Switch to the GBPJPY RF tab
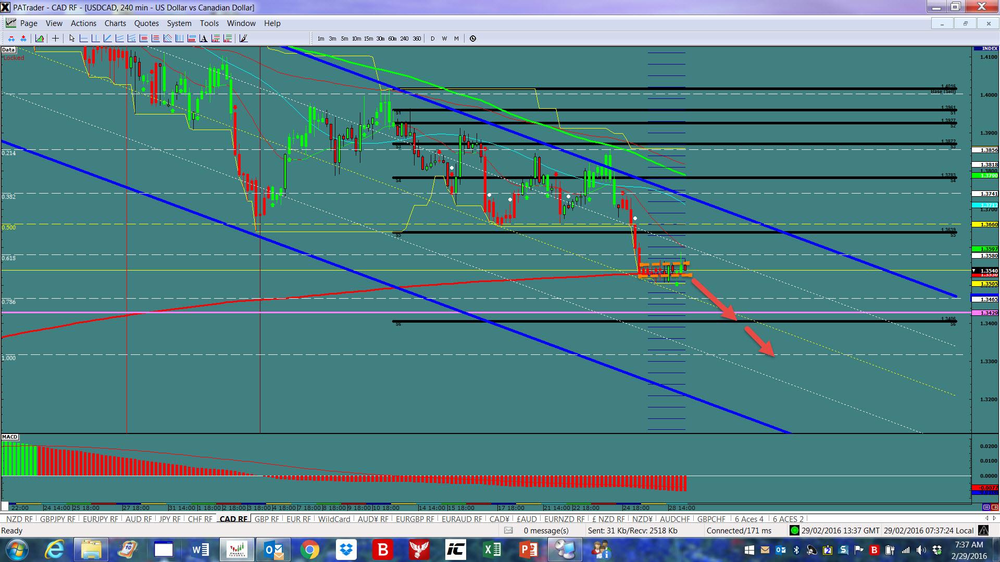The height and width of the screenshot is (562, 1000). pos(57,519)
